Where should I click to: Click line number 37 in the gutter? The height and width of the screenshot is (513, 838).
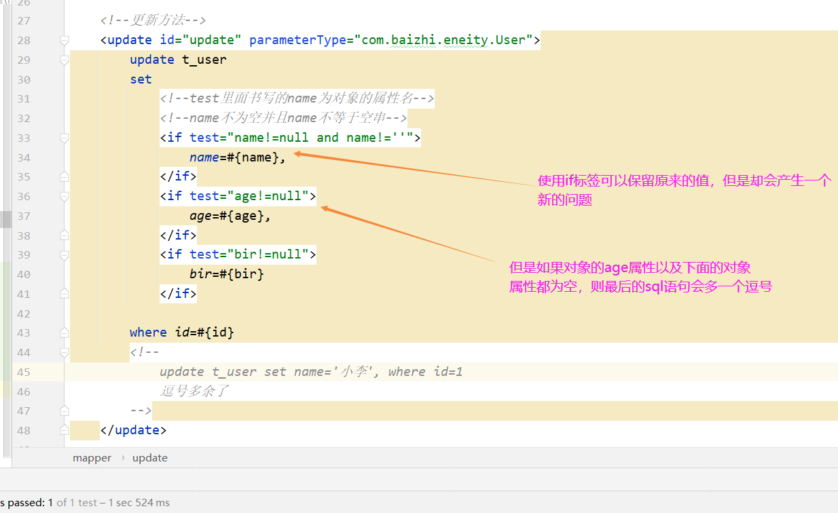coord(23,216)
